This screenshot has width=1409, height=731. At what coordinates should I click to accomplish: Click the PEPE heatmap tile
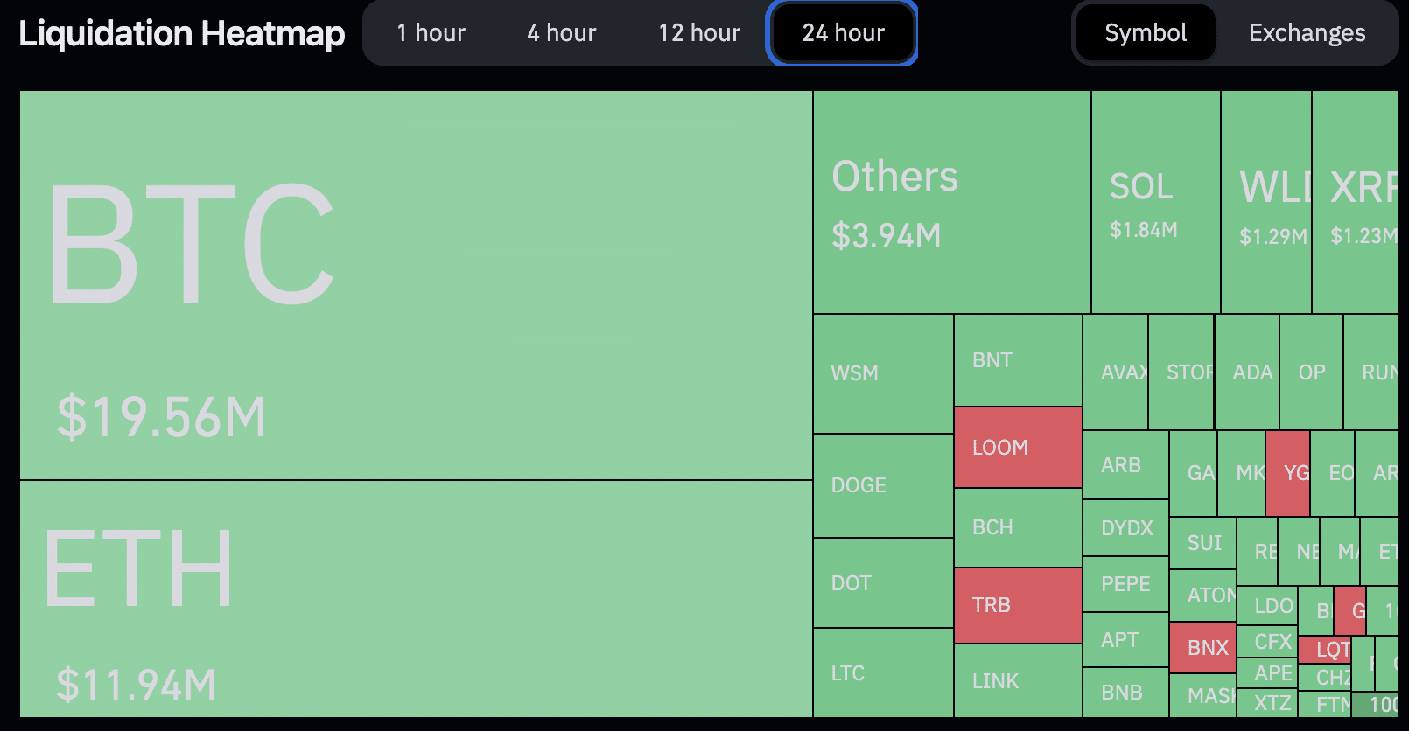click(x=1125, y=584)
